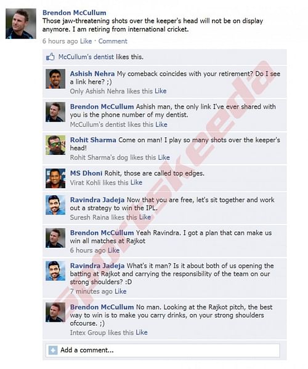Open Brendon McCullum's main post profile picture
Image resolution: width=308 pixels, height=369 pixels.
(21, 23)
